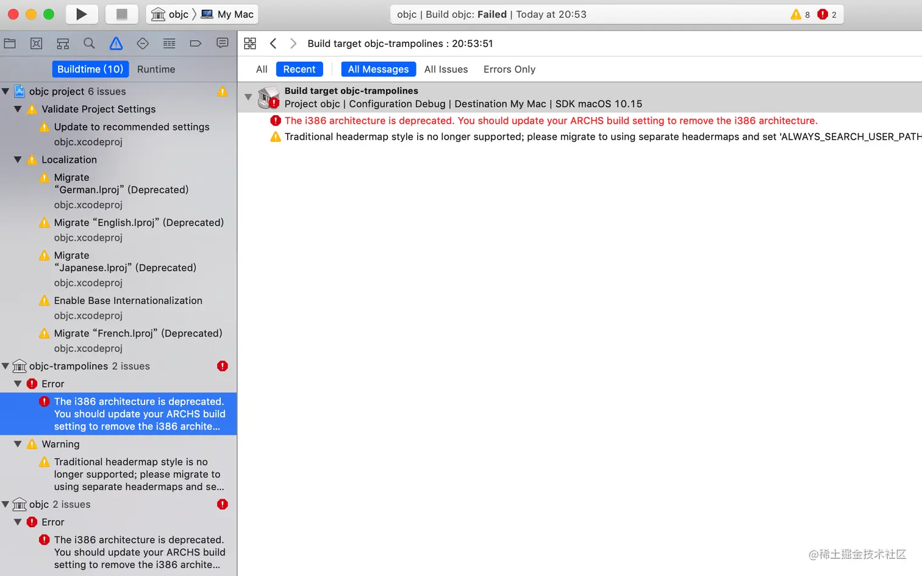Viewport: 922px width, 576px height.
Task: Click the related items grid icon
Action: (250, 43)
